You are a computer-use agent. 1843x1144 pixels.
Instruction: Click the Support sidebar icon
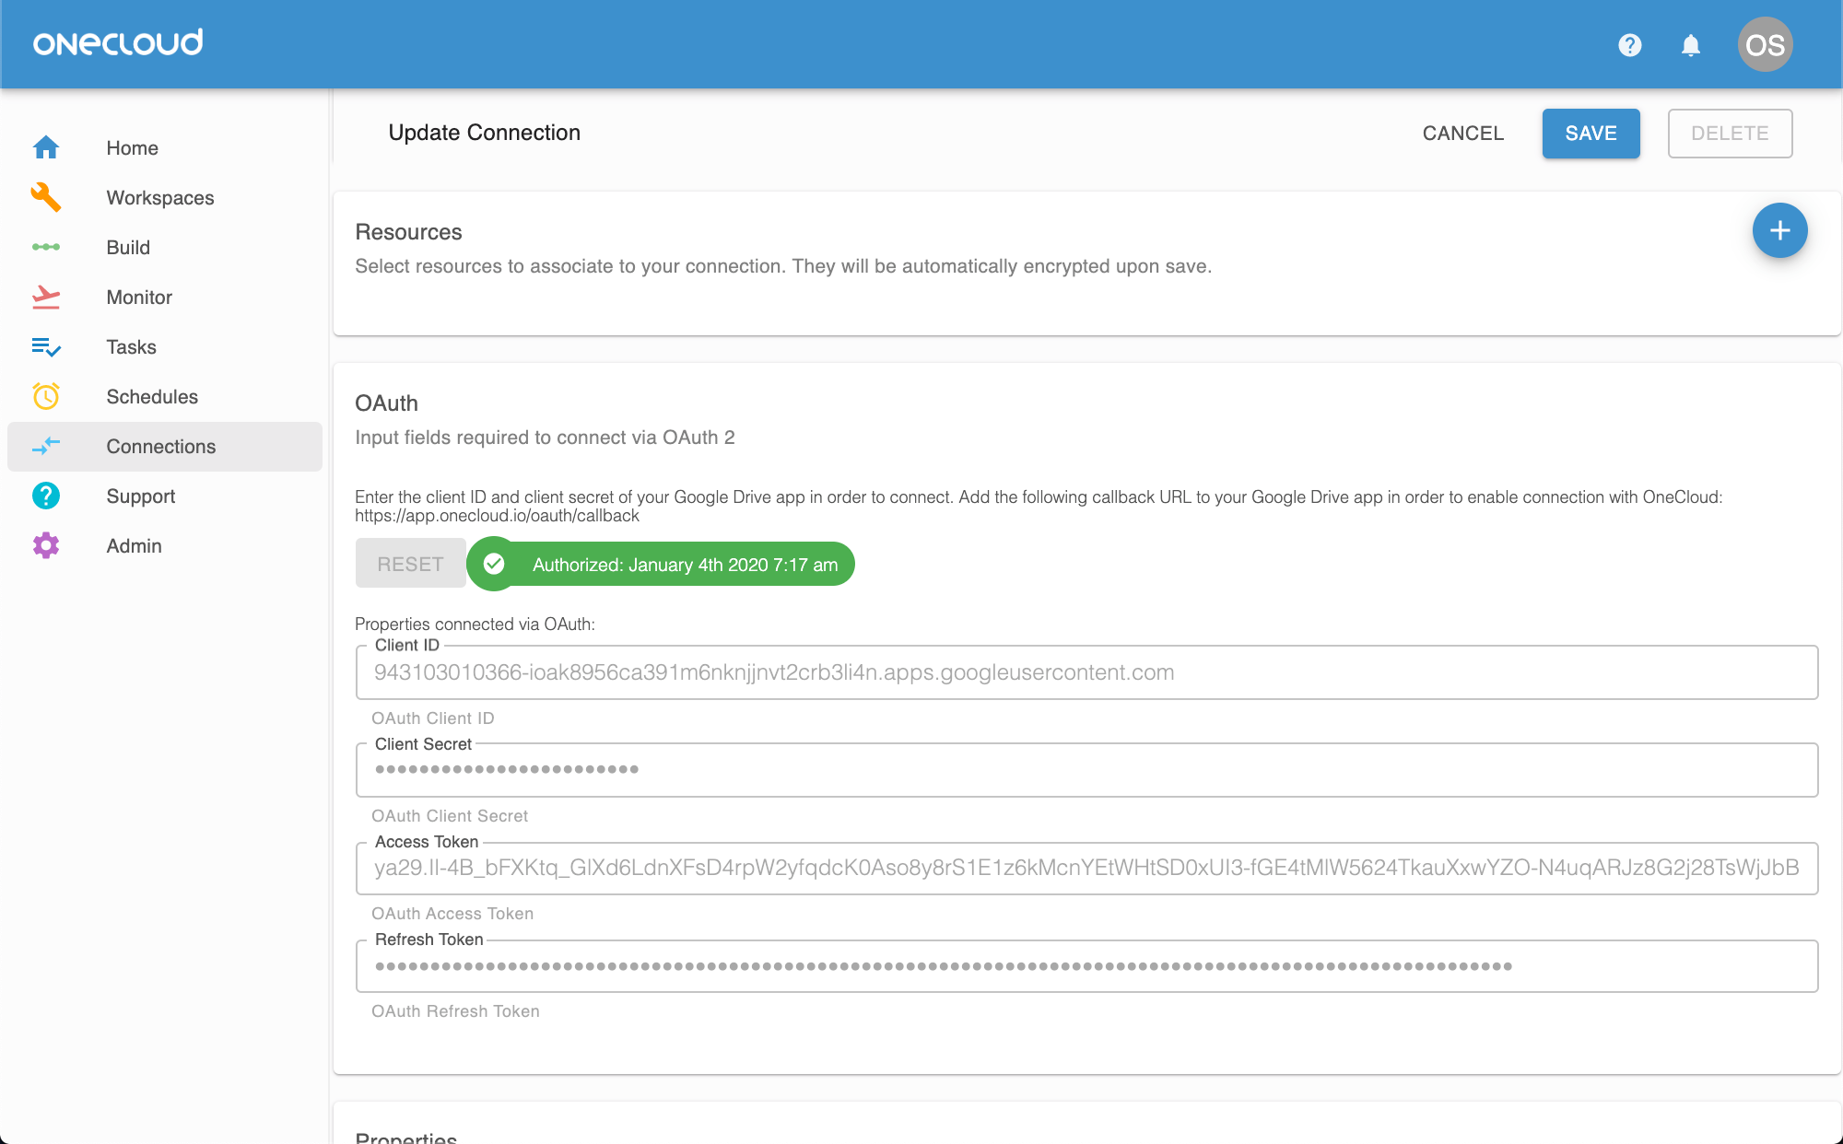(46, 496)
